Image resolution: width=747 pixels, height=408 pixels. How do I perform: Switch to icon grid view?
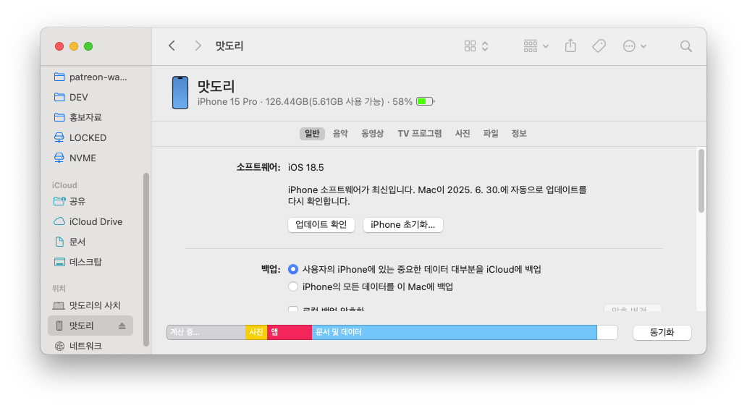point(470,46)
